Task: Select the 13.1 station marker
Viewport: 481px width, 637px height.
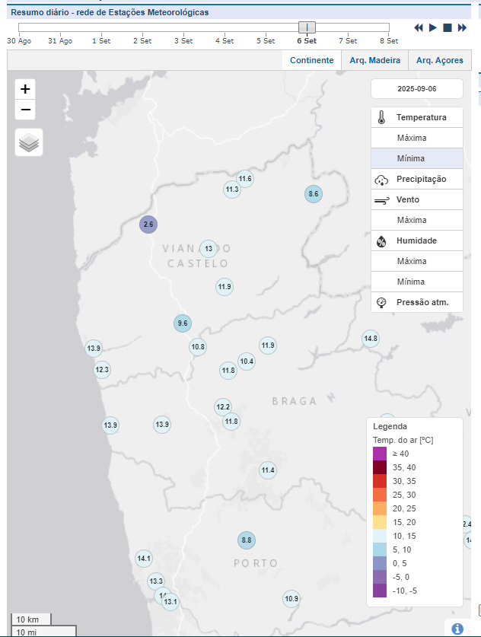Action: tap(170, 602)
